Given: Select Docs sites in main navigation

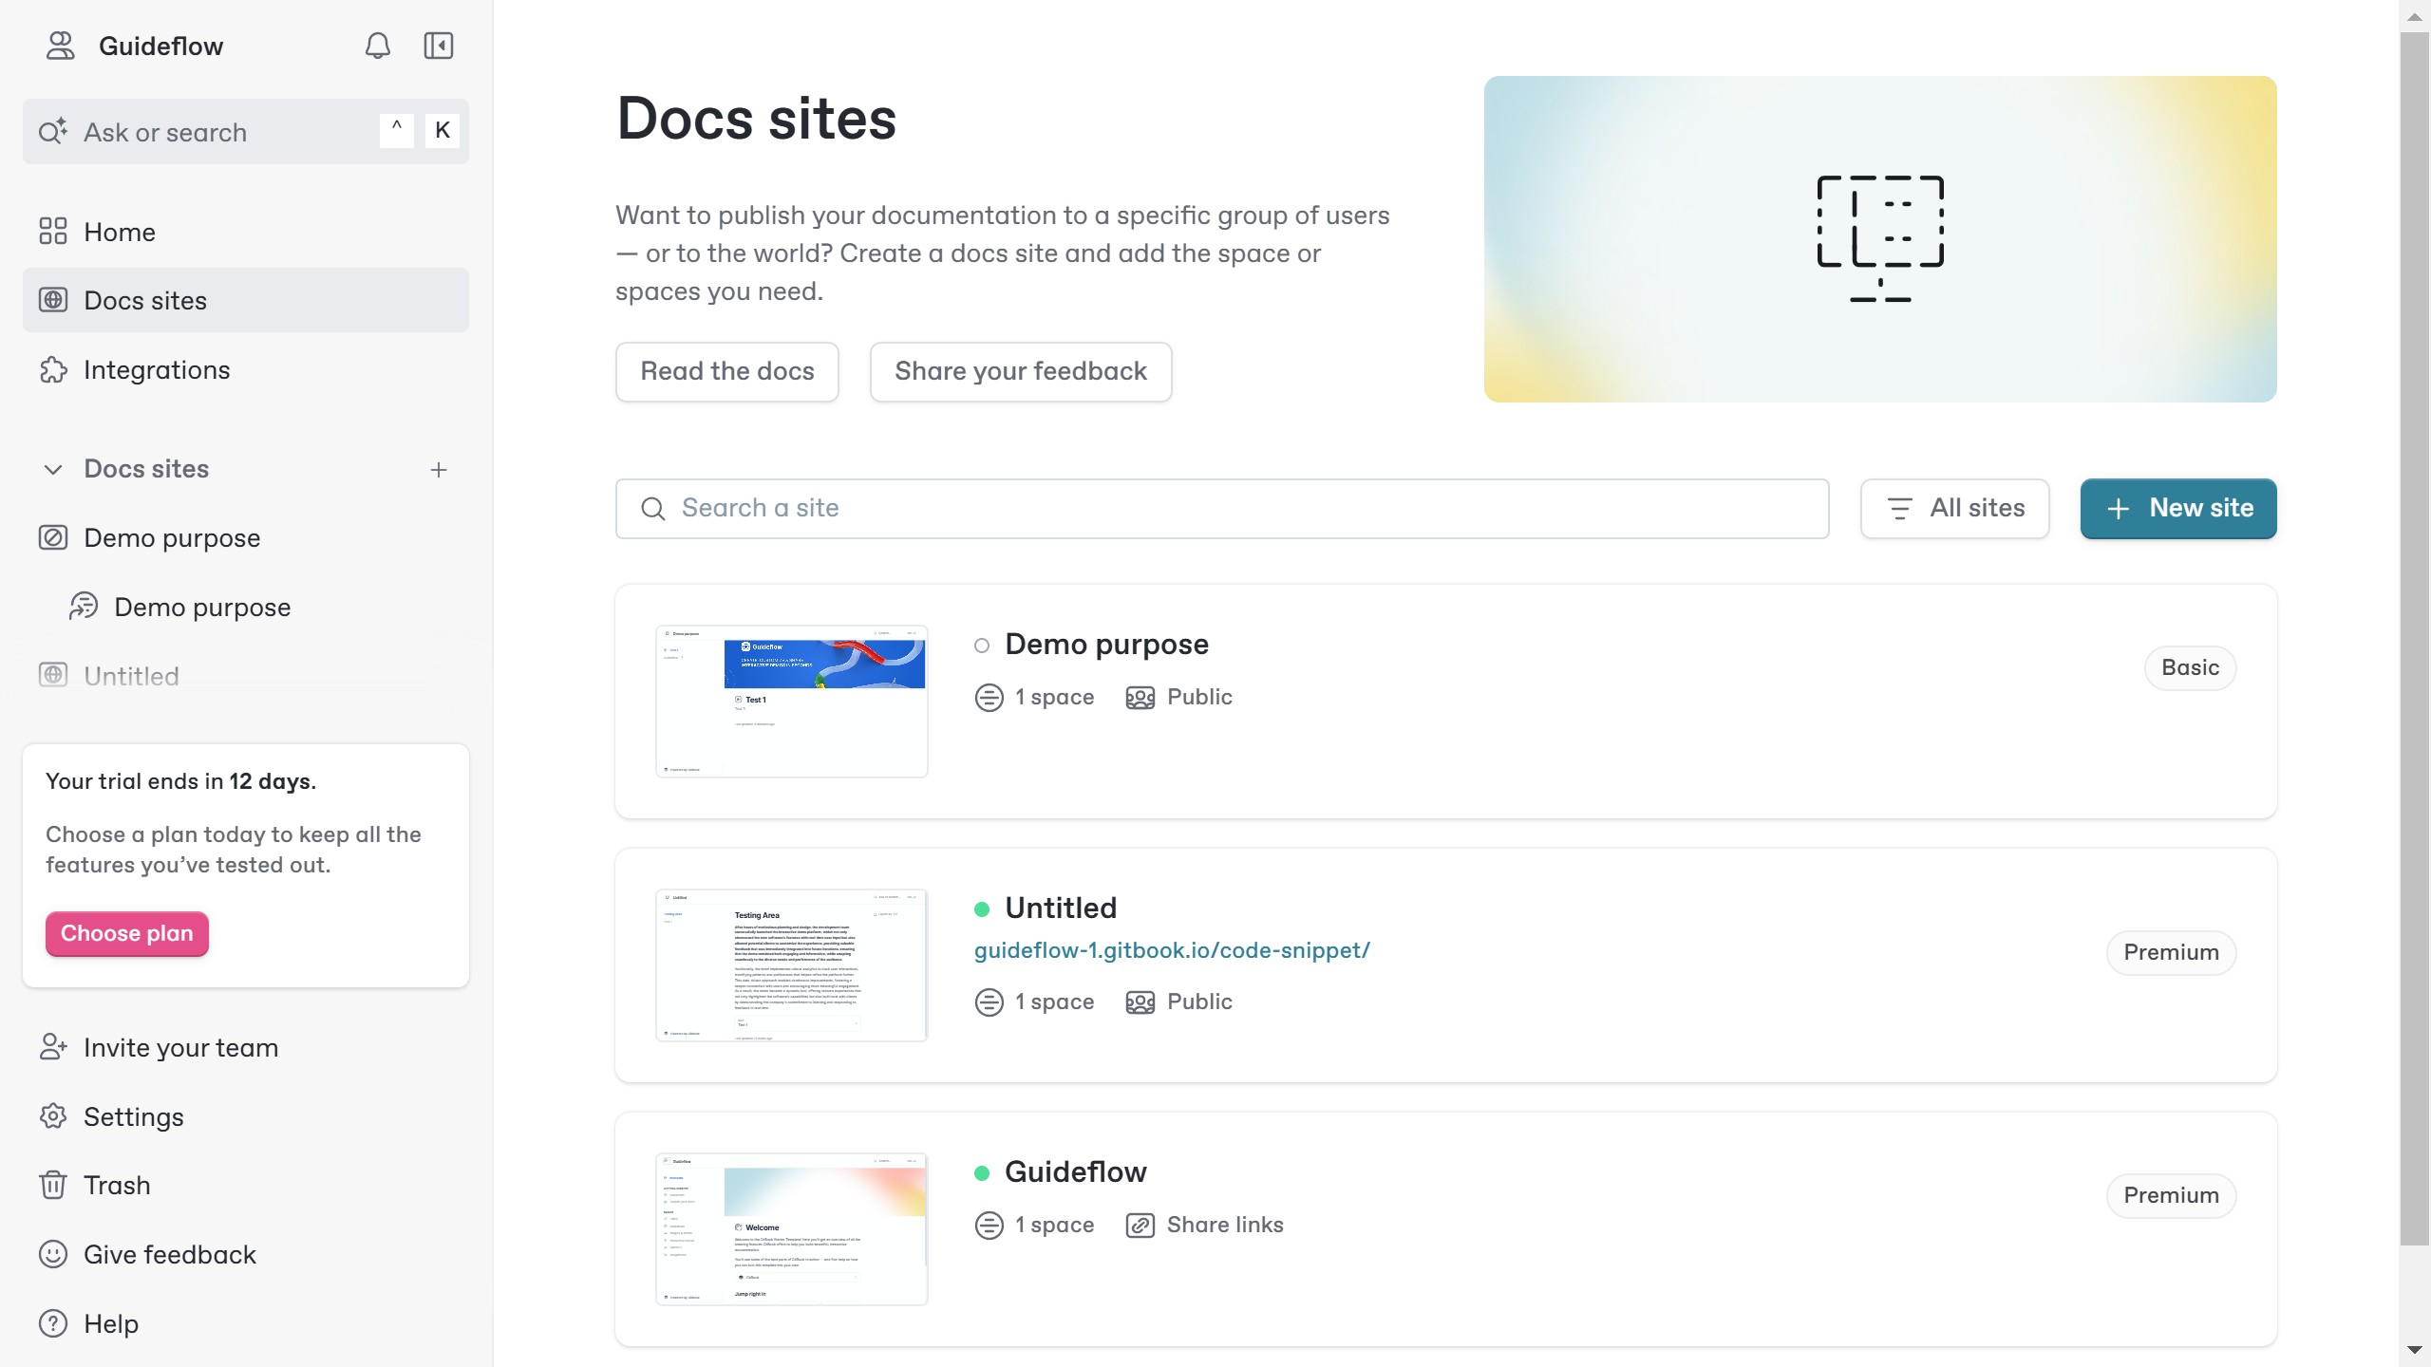Looking at the screenshot, I should [245, 300].
